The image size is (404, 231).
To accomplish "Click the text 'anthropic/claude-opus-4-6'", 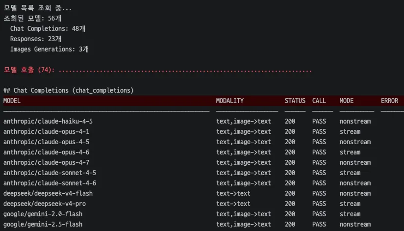I will coord(47,152).
